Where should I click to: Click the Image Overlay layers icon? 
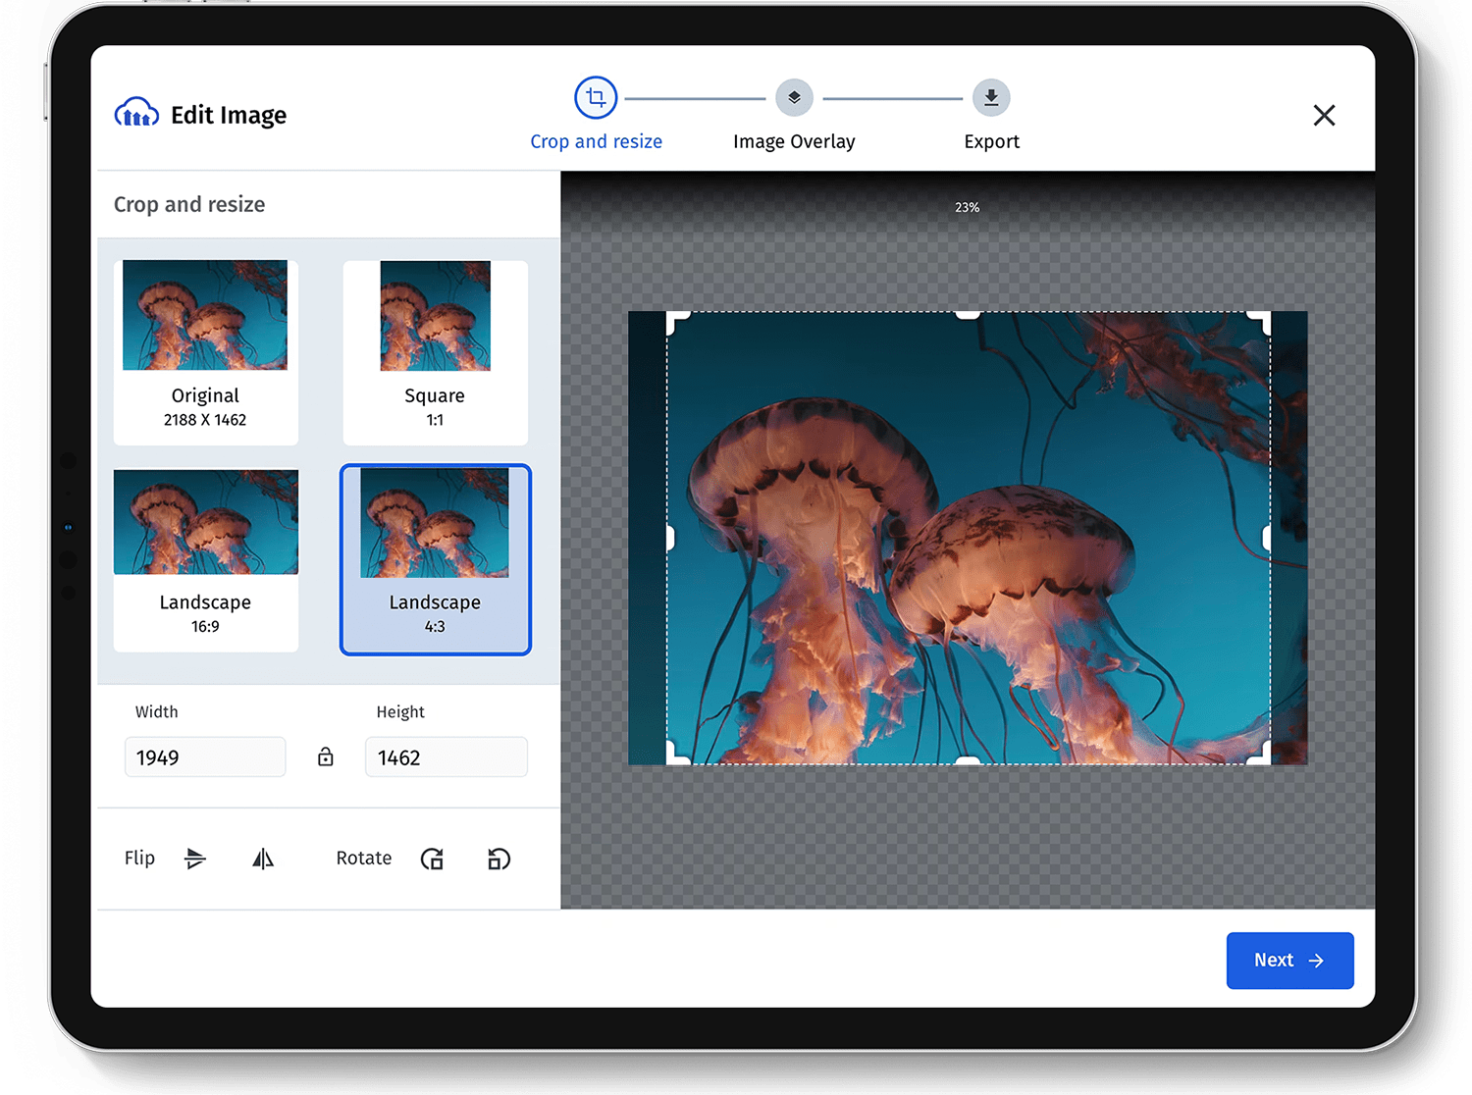794,98
